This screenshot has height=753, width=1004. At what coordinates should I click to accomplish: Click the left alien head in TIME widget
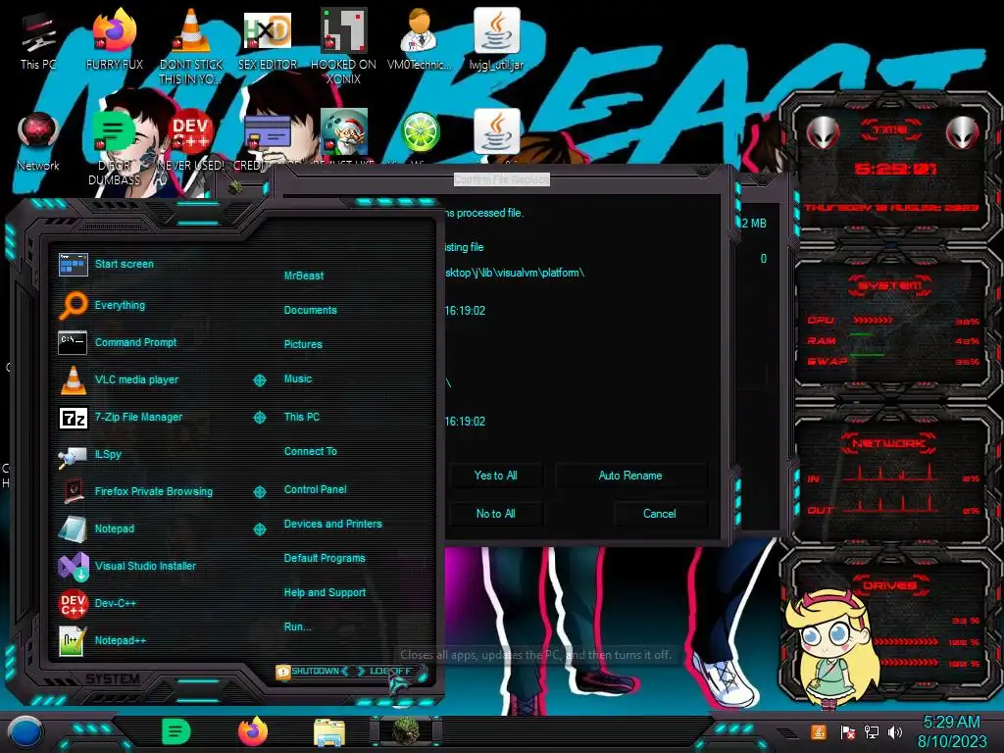[x=823, y=133]
